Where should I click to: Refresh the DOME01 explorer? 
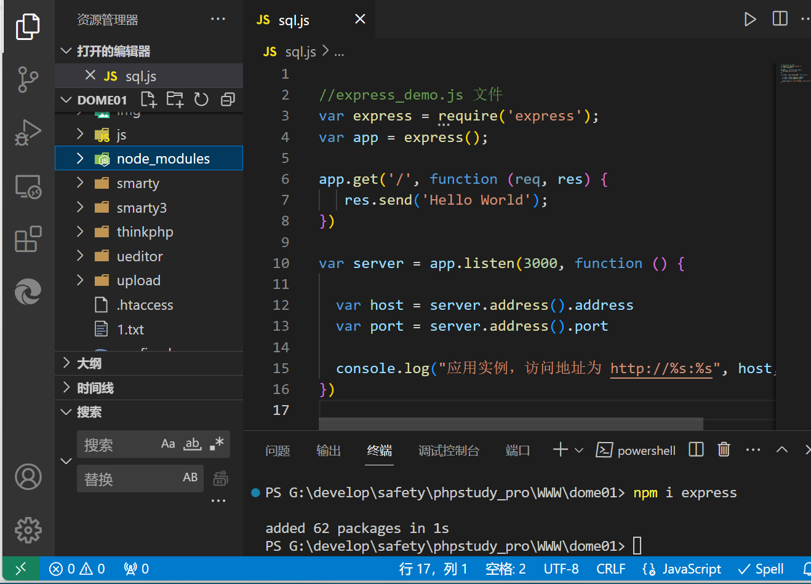201,100
